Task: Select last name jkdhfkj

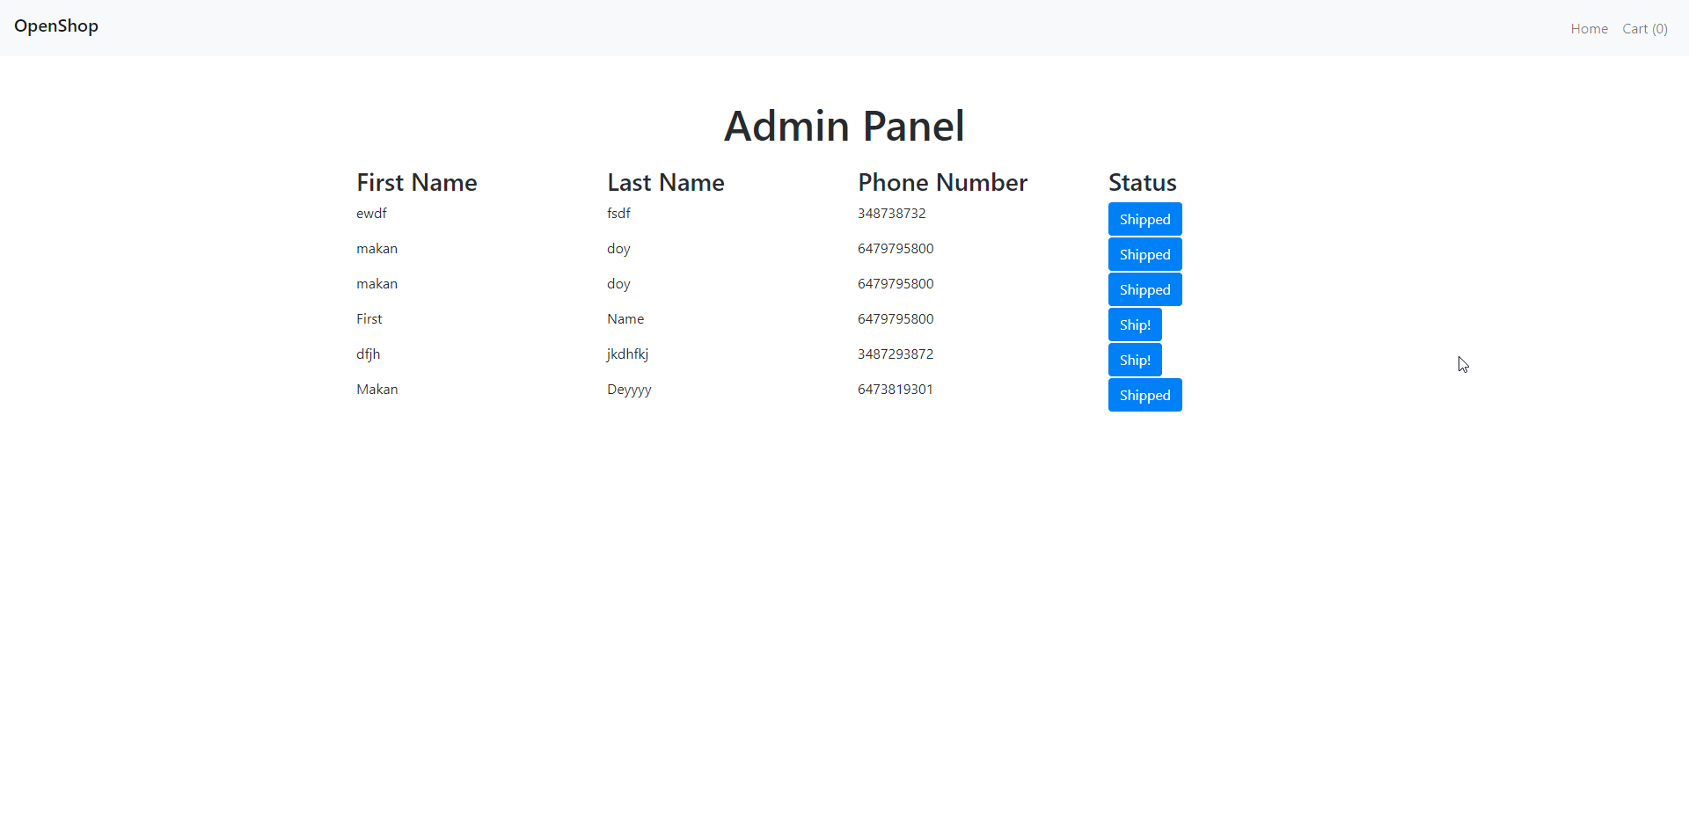Action: point(627,354)
